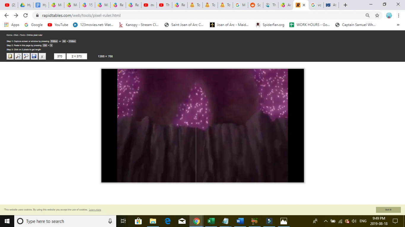Open the Windows Action Center notifications
This screenshot has width=405, height=227.
pos(395,221)
